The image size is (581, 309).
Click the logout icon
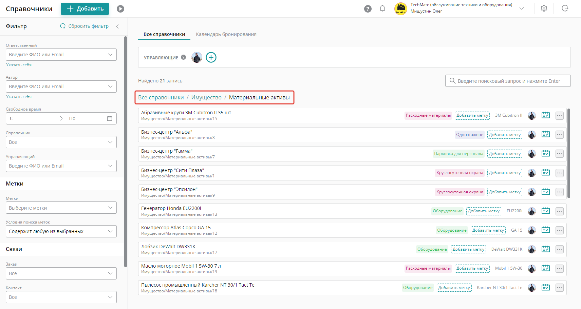click(565, 8)
